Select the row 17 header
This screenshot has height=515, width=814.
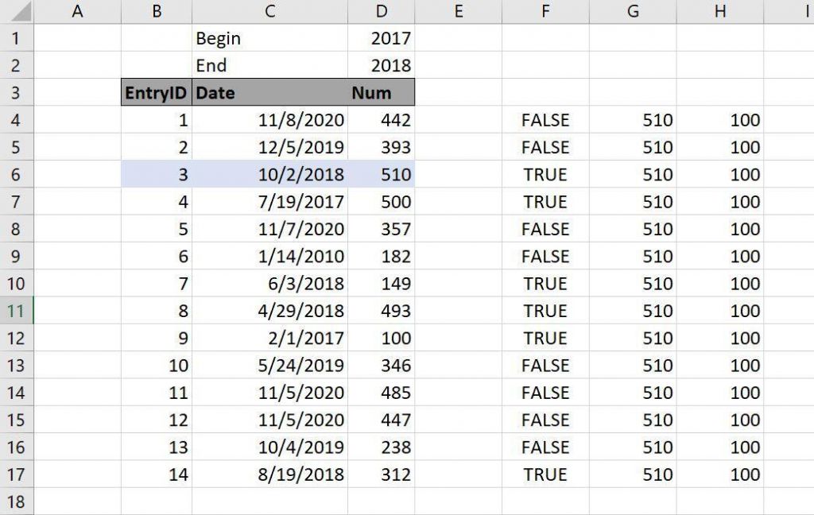pyautogui.click(x=17, y=474)
